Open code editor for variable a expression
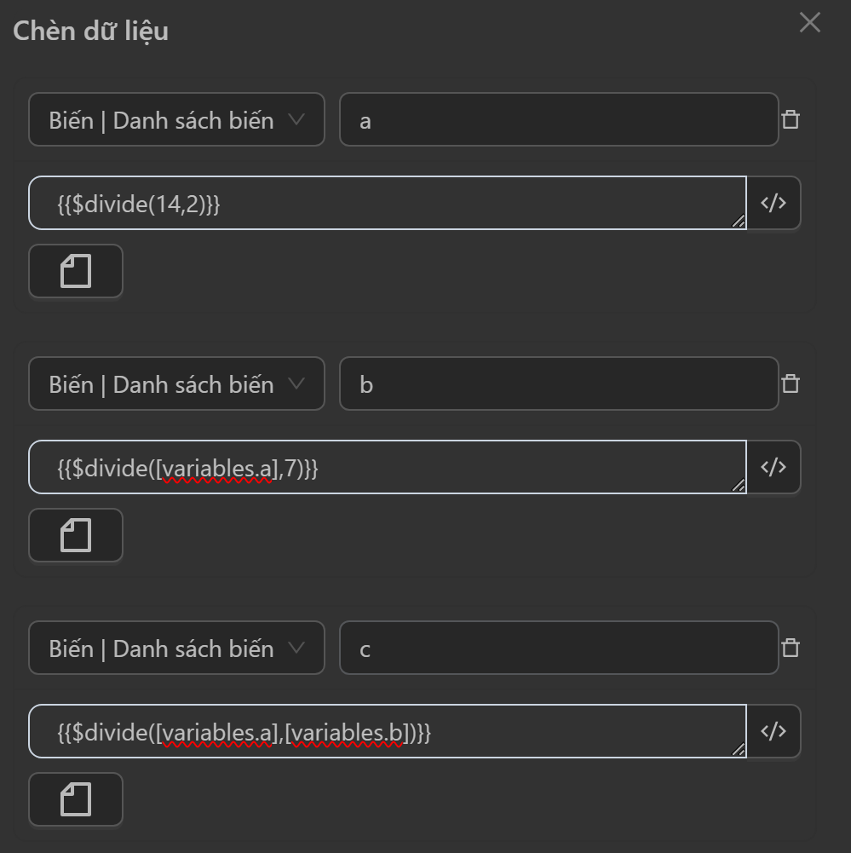The width and height of the screenshot is (851, 853). [773, 203]
